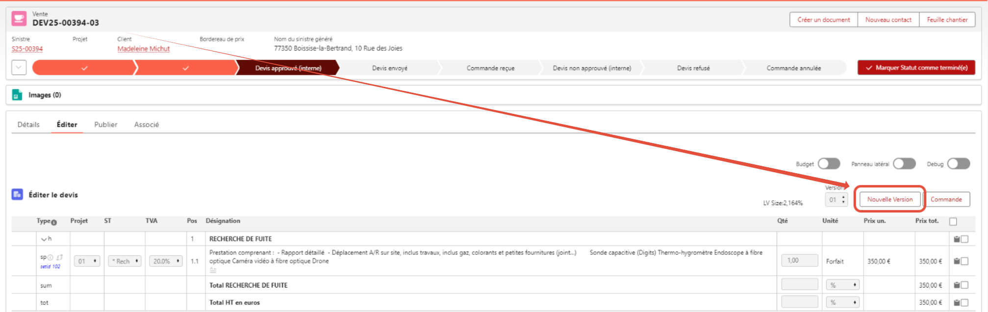This screenshot has width=988, height=312.
Task: Toggle the Budget switch
Action: click(829, 164)
